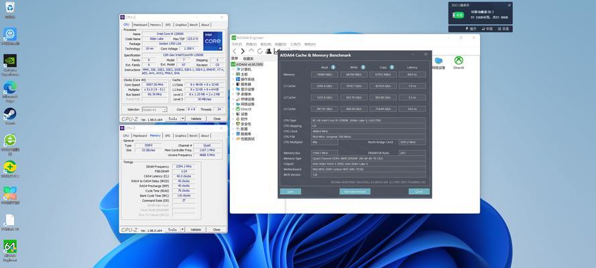Expand the Display node in the AIDA64 tree
The width and height of the screenshot is (596, 268).
coord(233,89)
